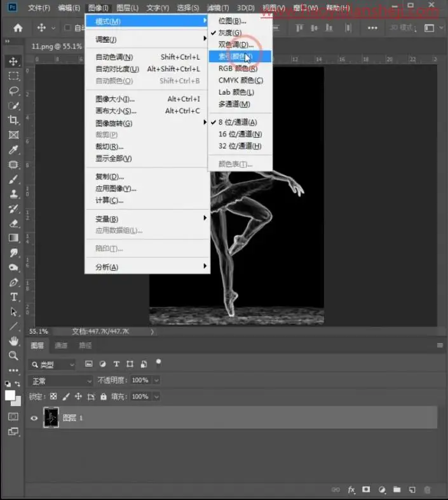
Task: Toggle visibility of 图层 1
Action: coord(34,418)
